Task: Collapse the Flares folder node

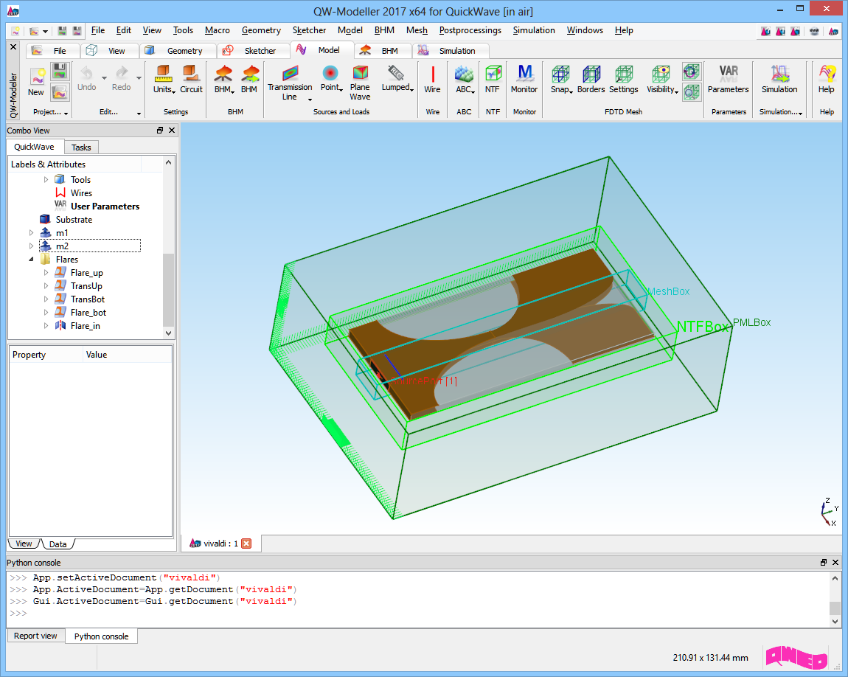Action: pos(32,259)
